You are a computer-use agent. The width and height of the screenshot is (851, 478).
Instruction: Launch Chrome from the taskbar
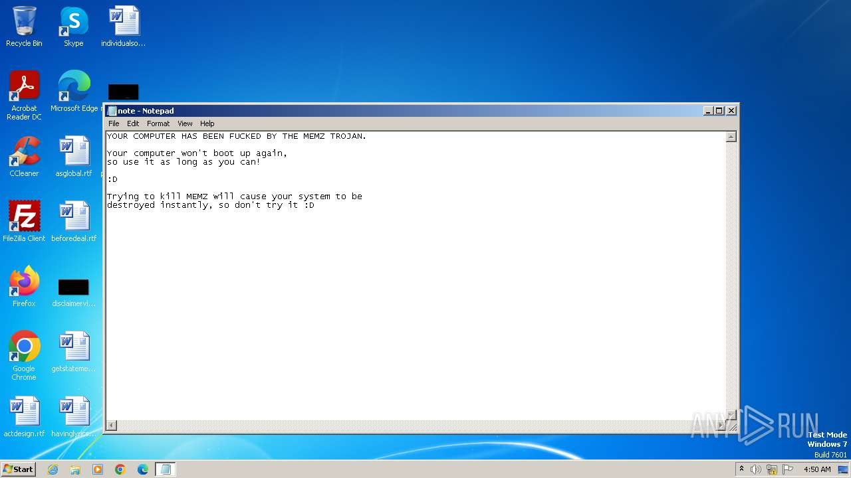pyautogui.click(x=120, y=469)
